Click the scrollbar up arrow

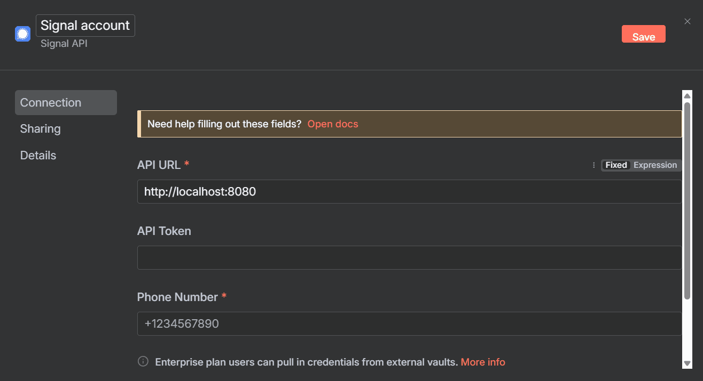[x=688, y=96]
